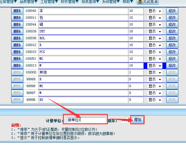
Task: Click the 增加 button
Action: 138,120
